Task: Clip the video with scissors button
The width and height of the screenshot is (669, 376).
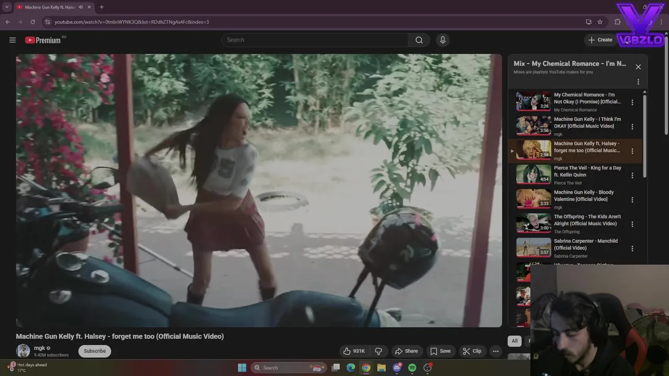Action: (472, 351)
